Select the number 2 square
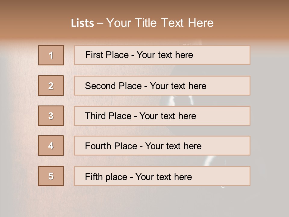289x217 pixels. 51,86
